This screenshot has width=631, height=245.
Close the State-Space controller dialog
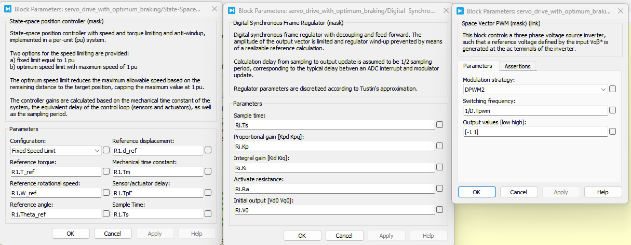point(215,9)
